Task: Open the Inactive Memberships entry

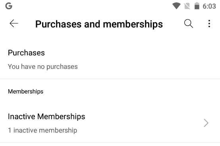Action: click(x=110, y=123)
